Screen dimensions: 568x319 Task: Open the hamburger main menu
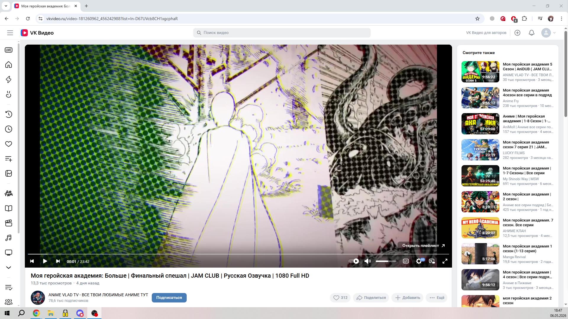coord(10,33)
